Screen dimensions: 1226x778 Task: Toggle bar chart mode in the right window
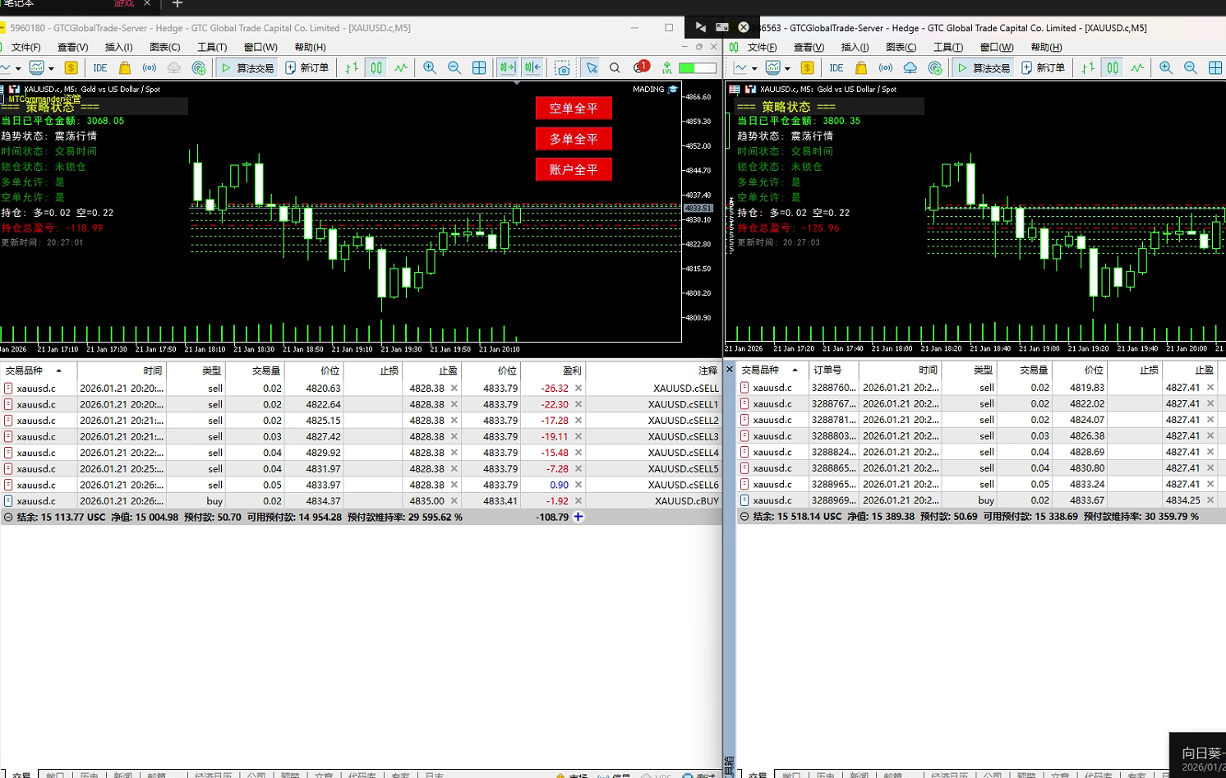point(1088,68)
